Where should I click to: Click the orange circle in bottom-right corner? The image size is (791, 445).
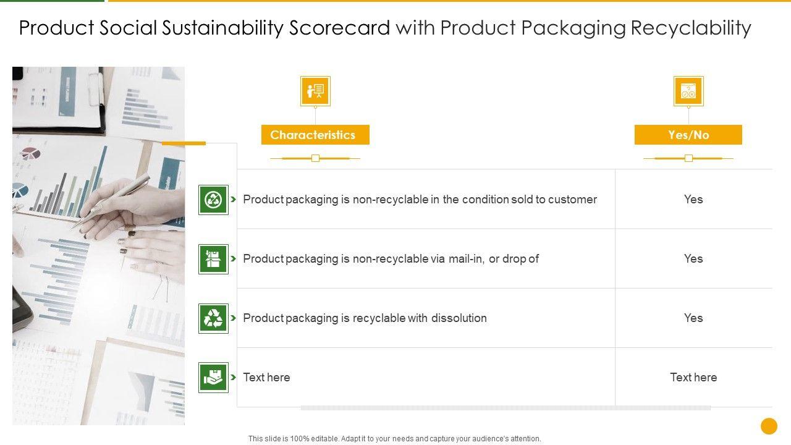[769, 426]
